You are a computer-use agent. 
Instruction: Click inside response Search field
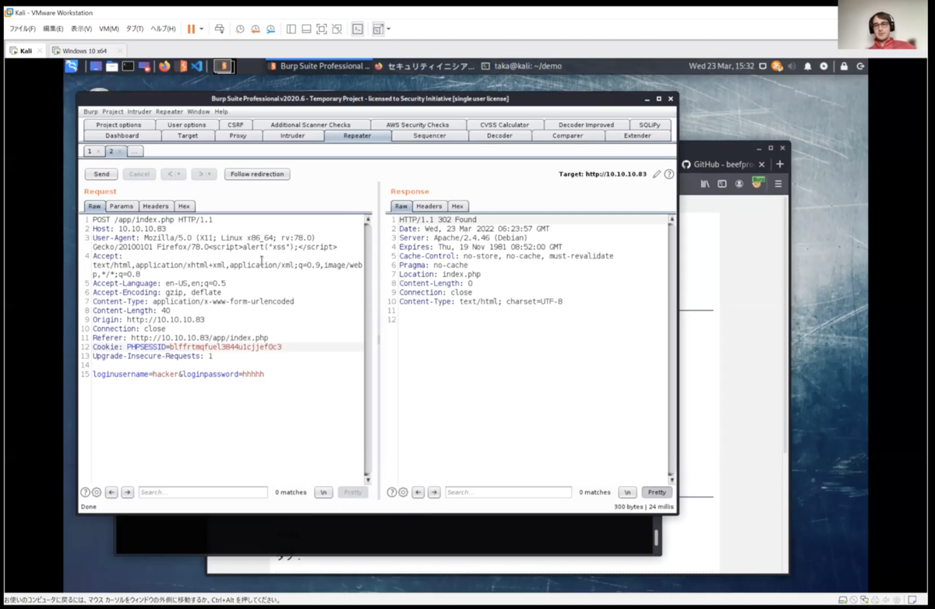(x=508, y=492)
